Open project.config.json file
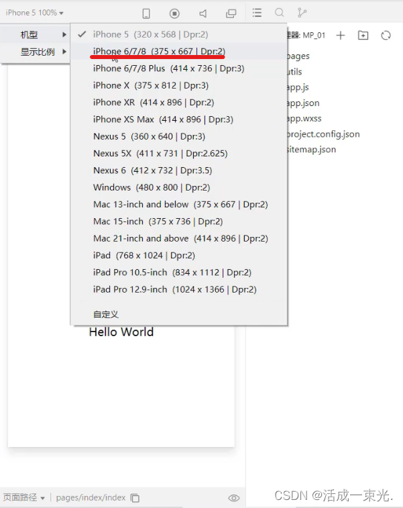The width and height of the screenshot is (403, 508). [323, 134]
